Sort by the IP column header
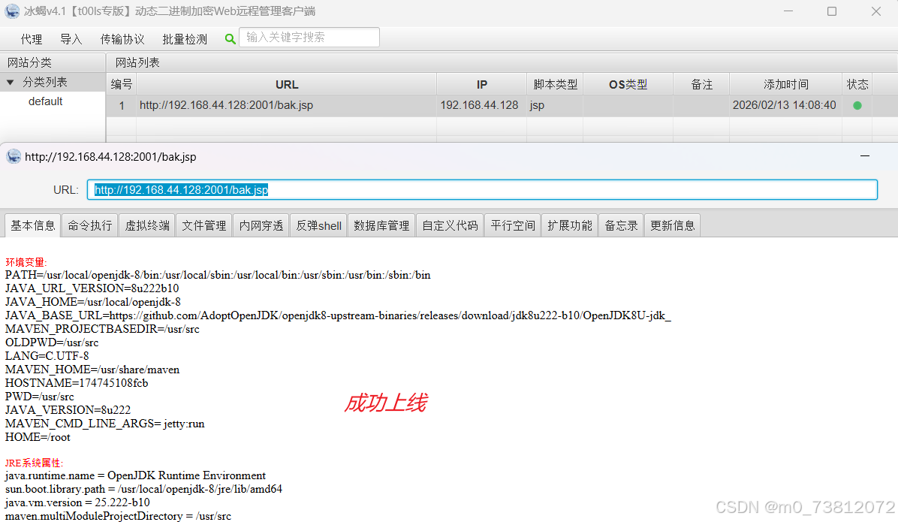This screenshot has height=522, width=898. pos(481,84)
